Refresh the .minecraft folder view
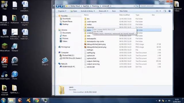The height and width of the screenshot is (103, 184). (137, 6)
